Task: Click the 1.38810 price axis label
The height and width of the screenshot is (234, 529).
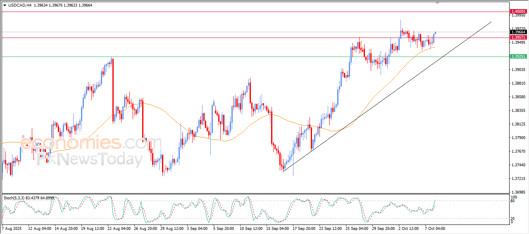Action: (x=517, y=83)
